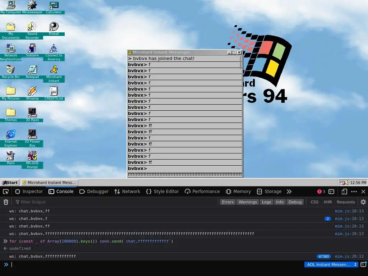This screenshot has height=276, width=368.
Task: Launch the MS-DOS Prompt icon
Action: (x=32, y=160)
